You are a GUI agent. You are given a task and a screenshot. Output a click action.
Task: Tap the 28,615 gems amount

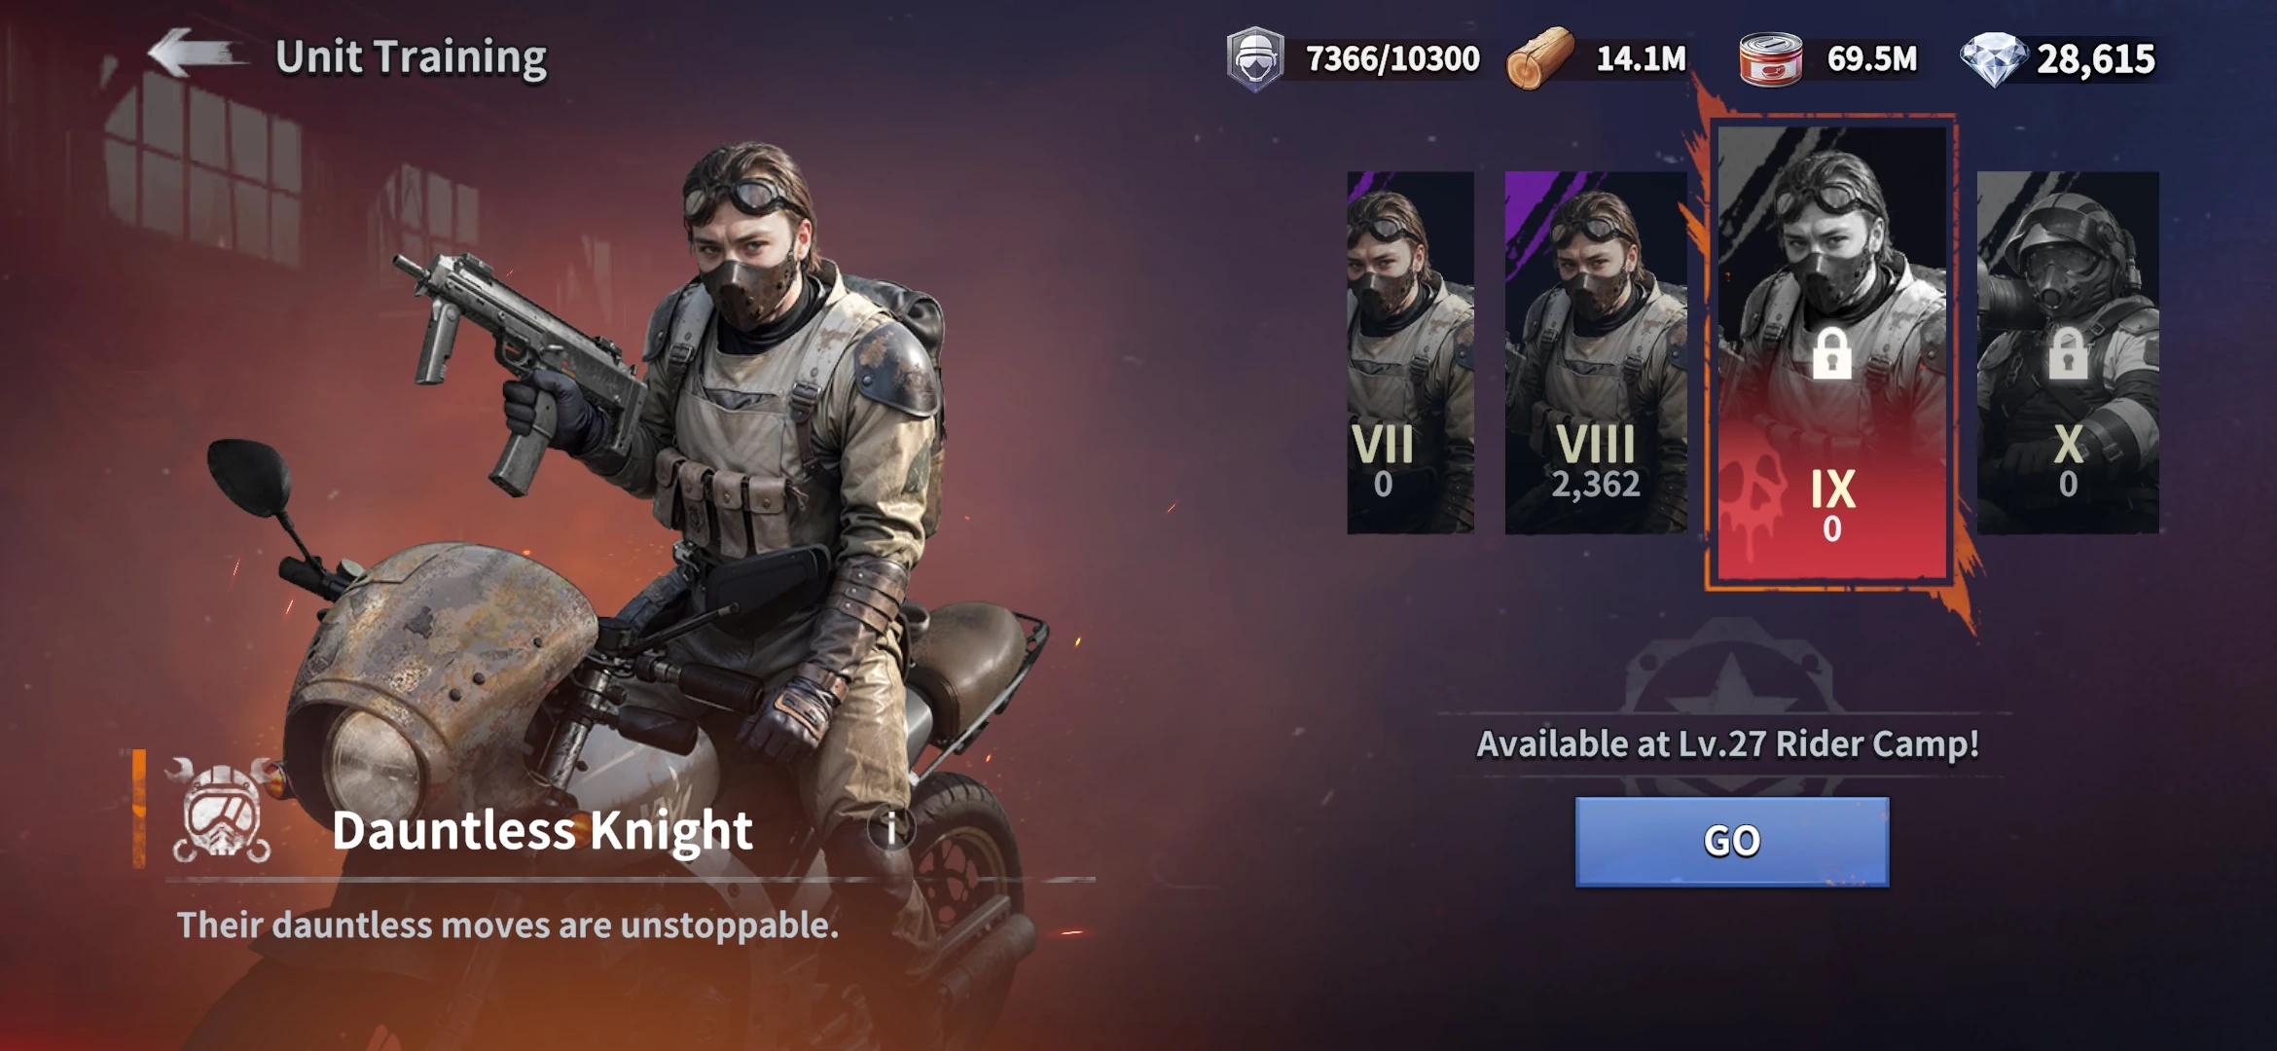click(2096, 60)
